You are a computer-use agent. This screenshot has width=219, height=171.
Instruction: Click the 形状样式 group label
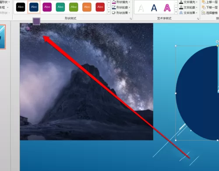click(x=71, y=18)
